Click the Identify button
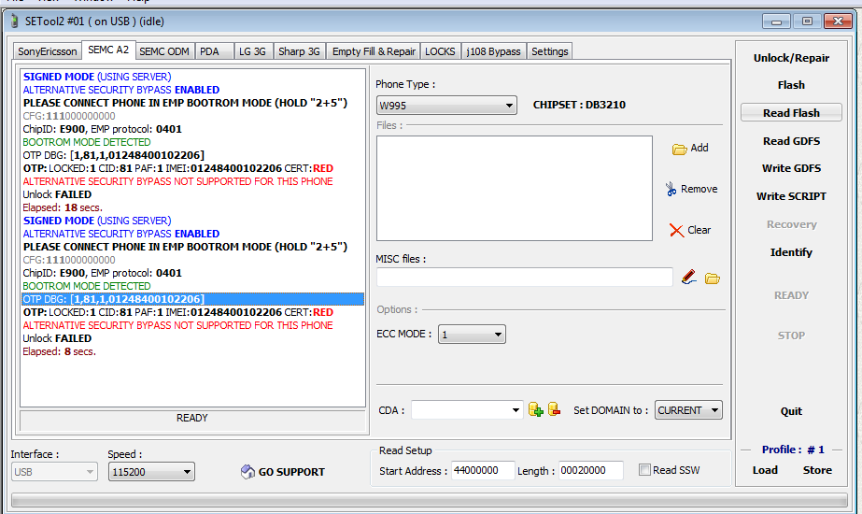This screenshot has height=514, width=862. [x=791, y=252]
